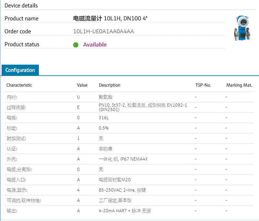
Task: Click the Device details heading
Action: 21,5
